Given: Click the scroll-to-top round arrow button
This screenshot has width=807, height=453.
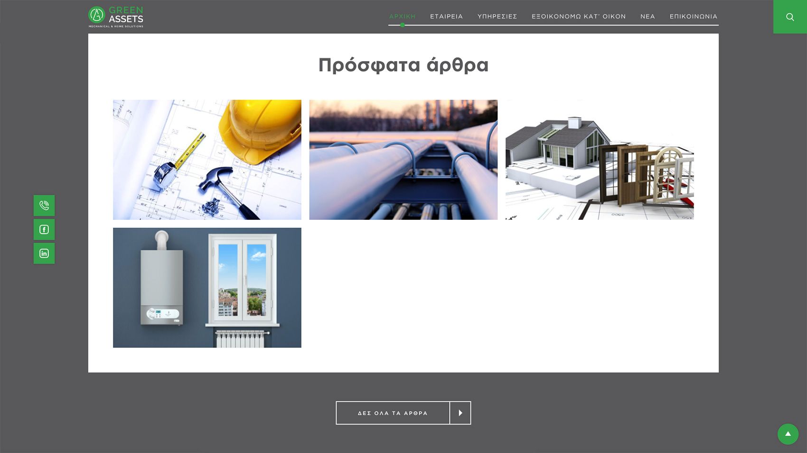Looking at the screenshot, I should point(788,434).
